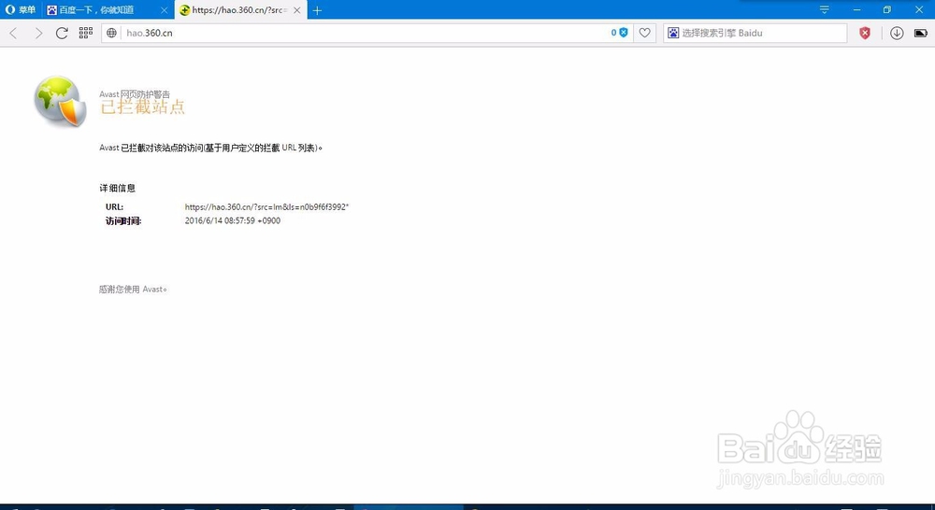Click the 感谢您使用 Avast text
The height and width of the screenshot is (510, 935).
(x=133, y=290)
